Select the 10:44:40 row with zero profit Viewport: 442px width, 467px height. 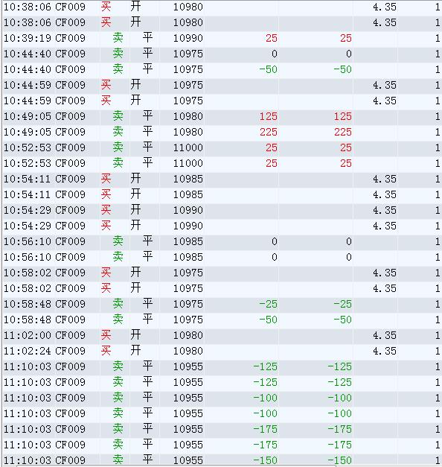pos(222,54)
